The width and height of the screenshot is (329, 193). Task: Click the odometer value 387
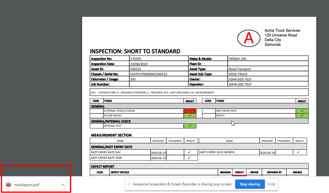133,79
